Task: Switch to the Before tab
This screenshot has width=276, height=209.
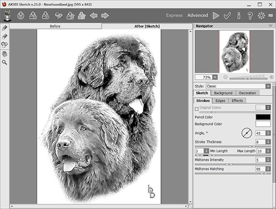Action: click(55, 26)
